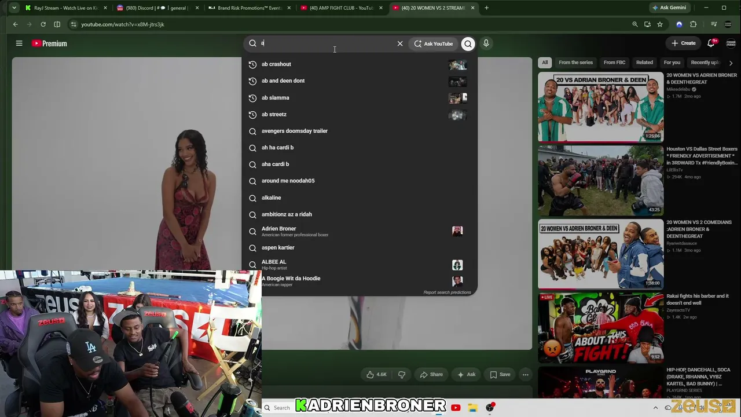Open 'Houston VS Dallas Street Boxers' video title
This screenshot has width=741, height=417.
coord(702,156)
